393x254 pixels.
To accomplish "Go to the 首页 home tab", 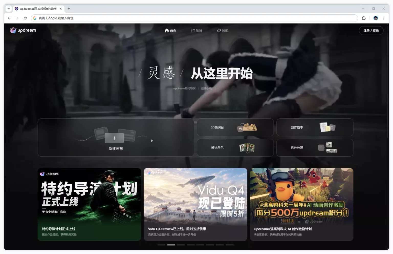I will click(170, 30).
